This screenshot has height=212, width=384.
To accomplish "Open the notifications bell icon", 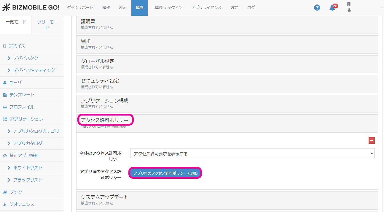I will (332, 8).
